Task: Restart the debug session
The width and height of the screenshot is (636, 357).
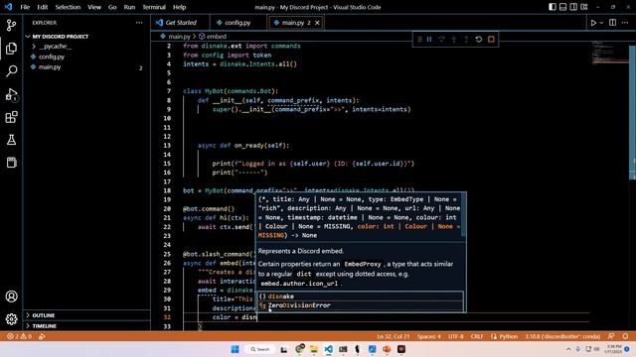Action: tap(479, 40)
